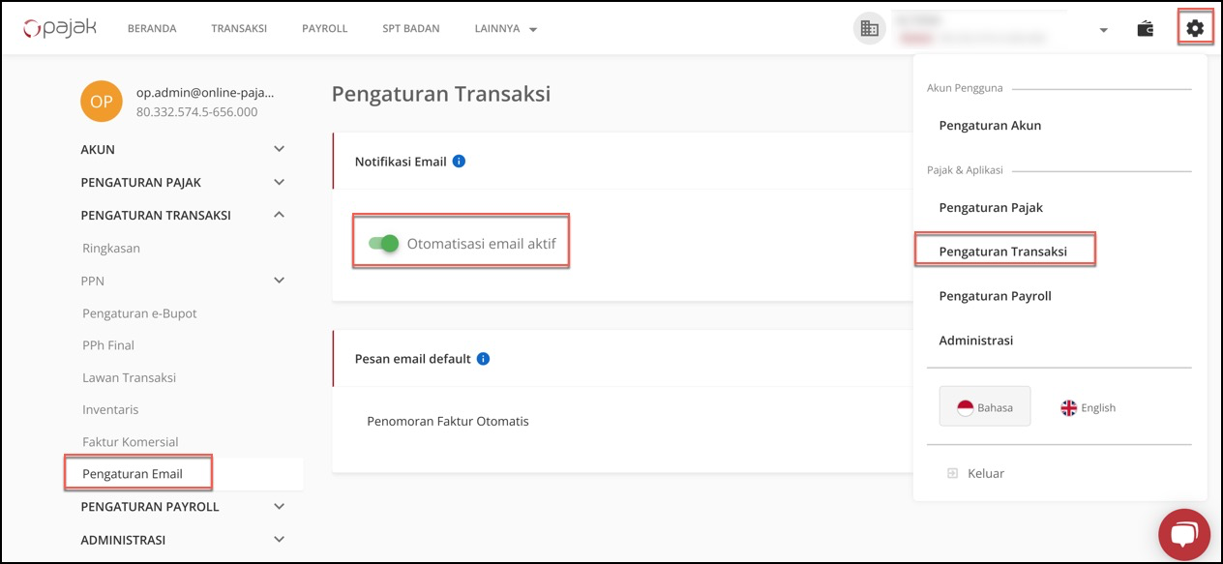
Task: Open Pengaturan Email in sidebar
Action: [x=133, y=474]
